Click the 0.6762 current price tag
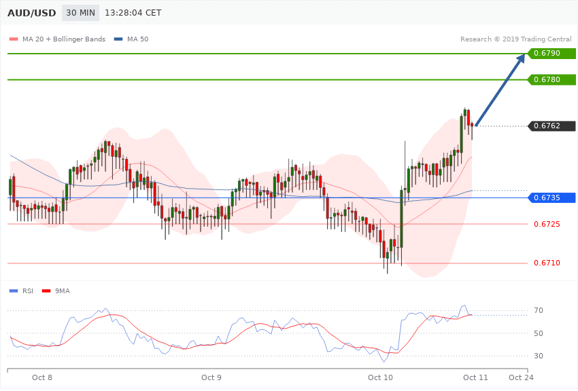The height and width of the screenshot is (391, 578). 552,126
